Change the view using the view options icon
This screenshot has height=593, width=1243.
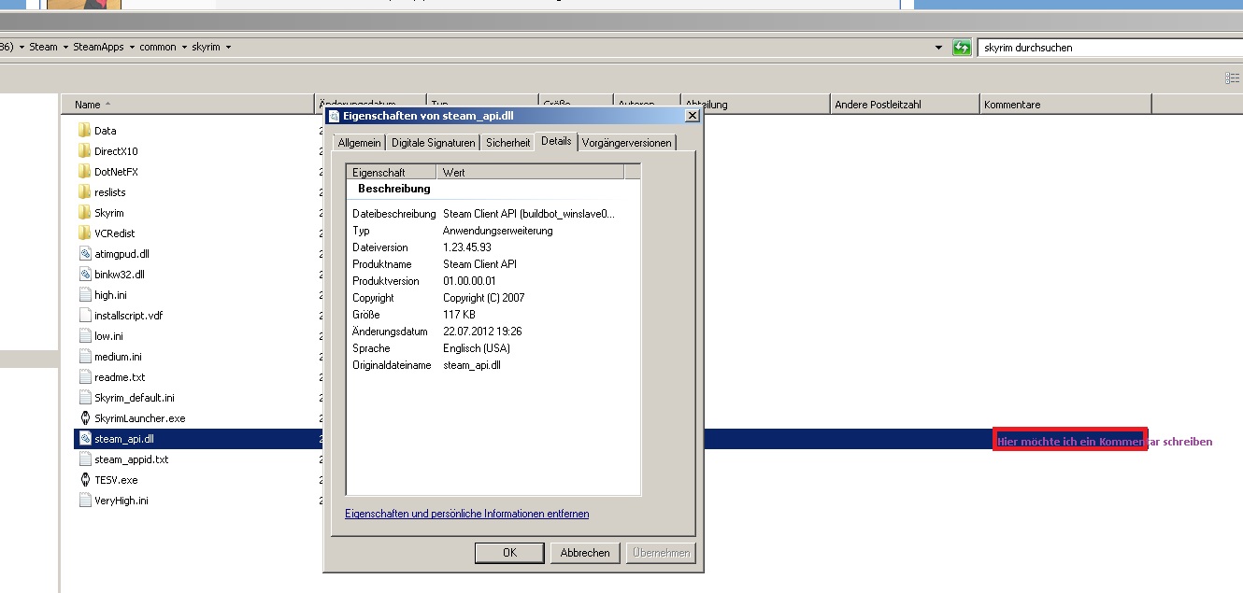(x=1232, y=78)
